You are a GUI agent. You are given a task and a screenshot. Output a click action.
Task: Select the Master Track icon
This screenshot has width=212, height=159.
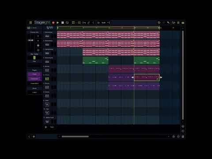point(47,121)
